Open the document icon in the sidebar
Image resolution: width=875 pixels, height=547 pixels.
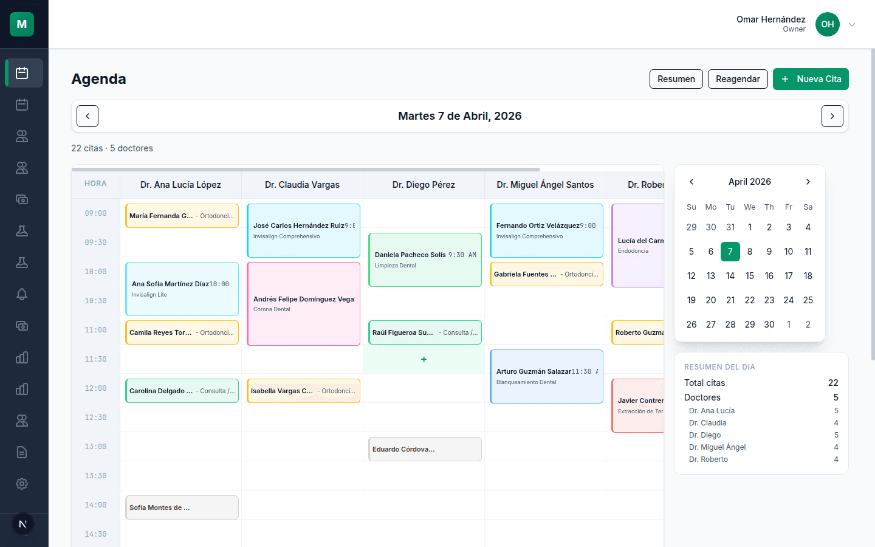click(22, 452)
